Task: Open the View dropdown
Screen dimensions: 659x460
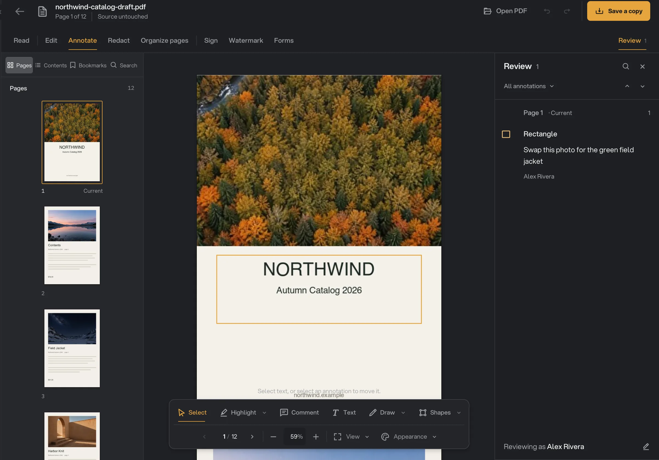Action: [x=351, y=436]
